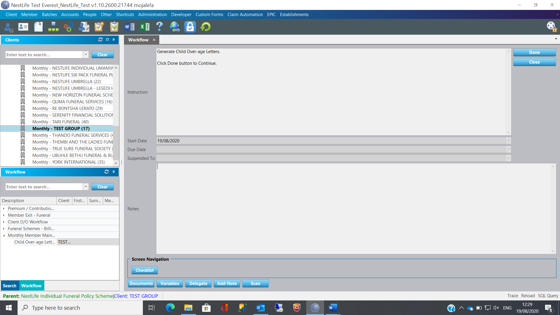Click the support lifebuoy lock icon
Screen dimensions: 560x315
coord(552,27)
